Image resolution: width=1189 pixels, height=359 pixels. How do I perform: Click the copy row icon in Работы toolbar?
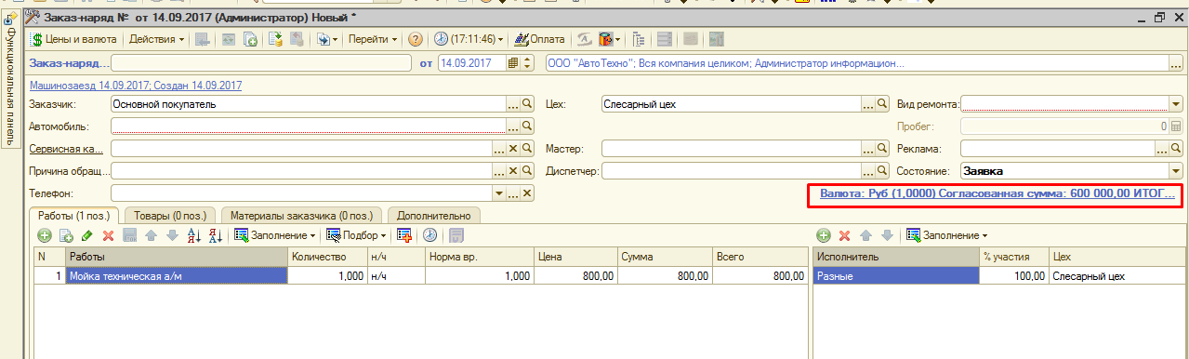(66, 236)
